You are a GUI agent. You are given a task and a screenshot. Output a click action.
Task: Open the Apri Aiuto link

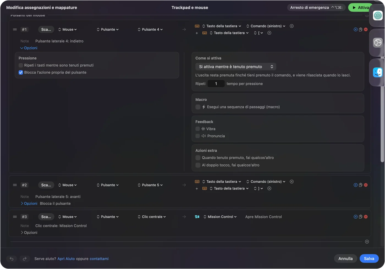pos(66,259)
